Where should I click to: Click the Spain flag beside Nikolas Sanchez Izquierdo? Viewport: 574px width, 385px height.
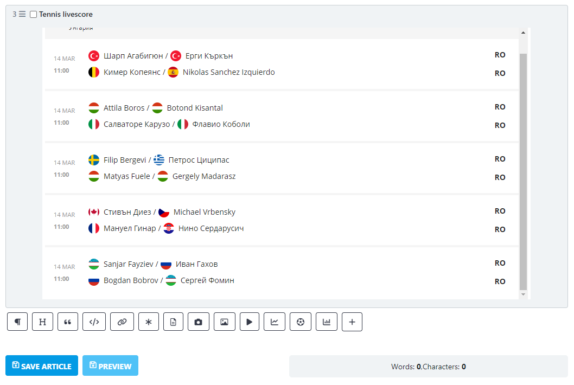[x=173, y=72]
